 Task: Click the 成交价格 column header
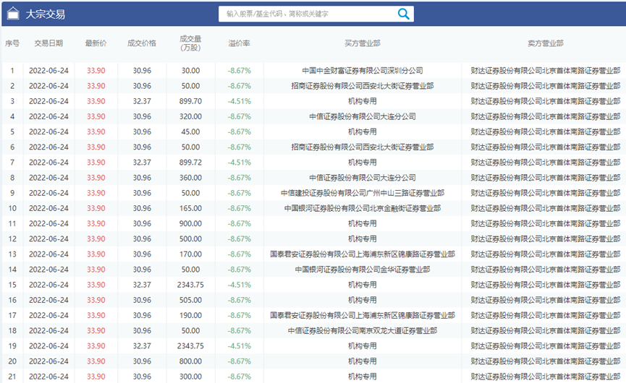142,43
